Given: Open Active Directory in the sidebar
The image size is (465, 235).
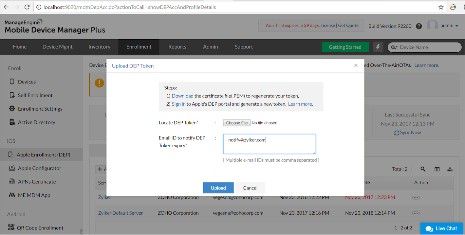Looking at the screenshot, I should coord(36,122).
